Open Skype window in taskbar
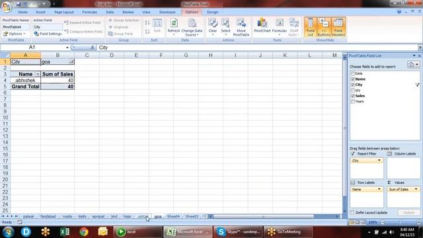 (238, 232)
